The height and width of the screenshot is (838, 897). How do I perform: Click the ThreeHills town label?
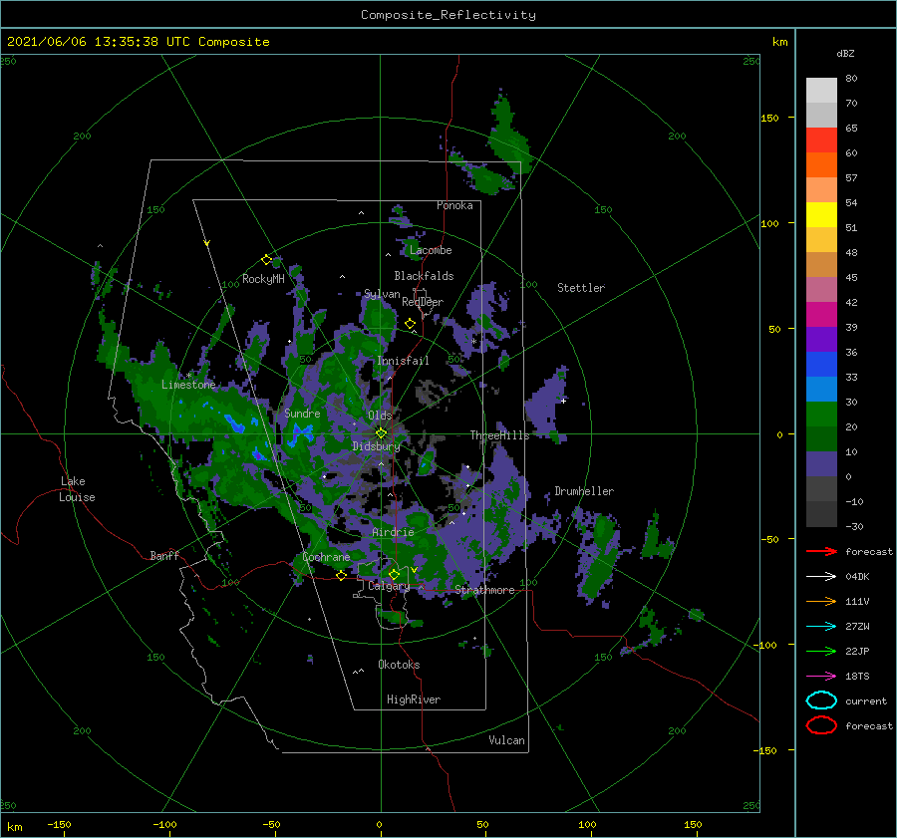coord(500,435)
